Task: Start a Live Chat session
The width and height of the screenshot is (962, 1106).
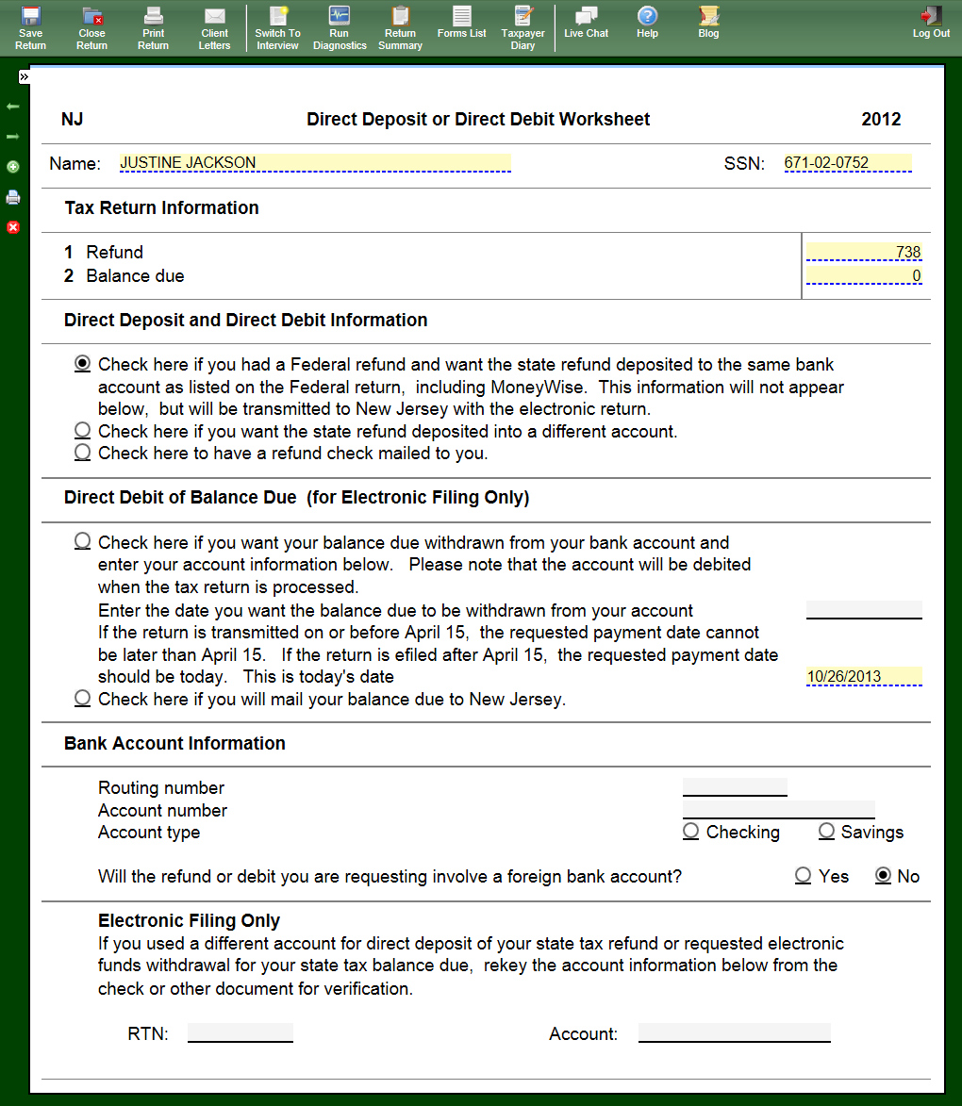Action: pos(586,21)
